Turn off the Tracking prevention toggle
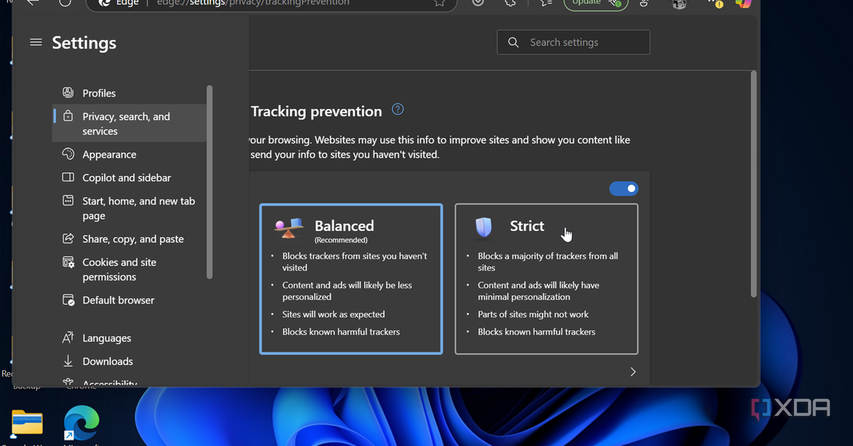This screenshot has height=446, width=853. pyautogui.click(x=623, y=189)
